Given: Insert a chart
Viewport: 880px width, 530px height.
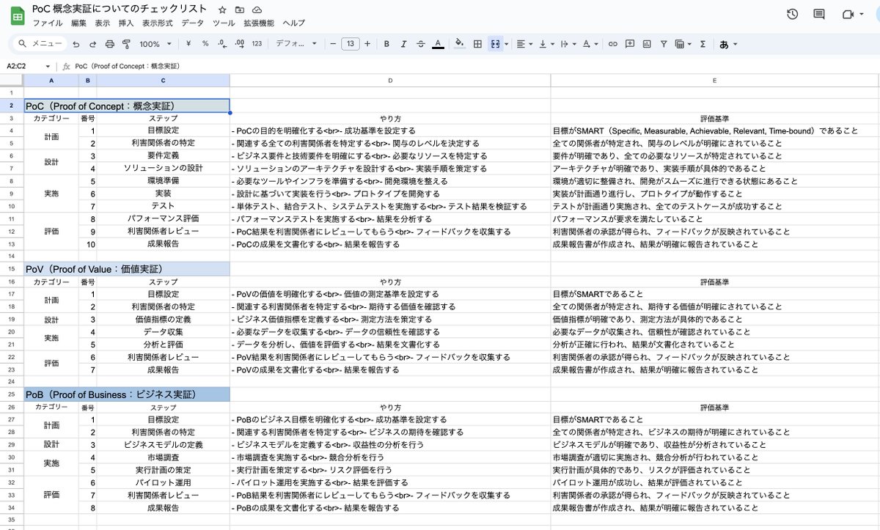Looking at the screenshot, I should click(647, 44).
